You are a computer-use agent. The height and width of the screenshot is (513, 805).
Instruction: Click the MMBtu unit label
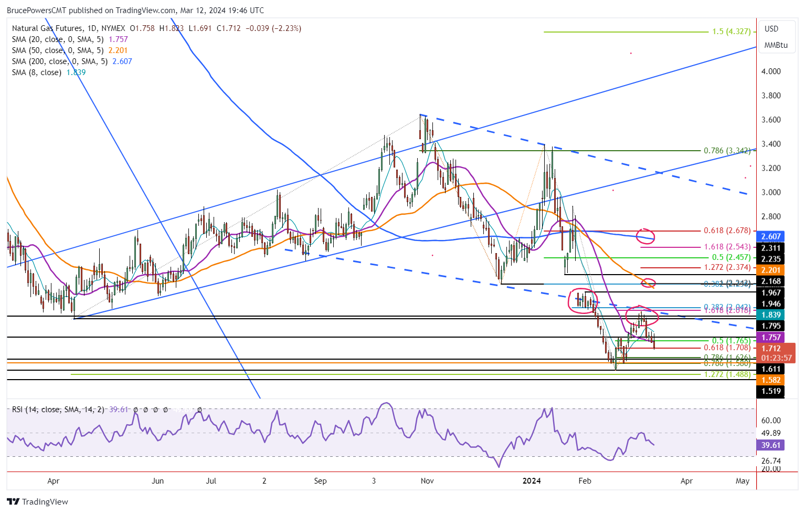776,45
